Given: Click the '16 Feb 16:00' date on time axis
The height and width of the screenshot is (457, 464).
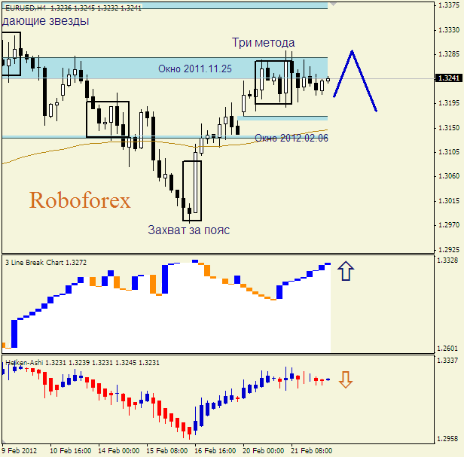Looking at the screenshot, I should click(215, 450).
